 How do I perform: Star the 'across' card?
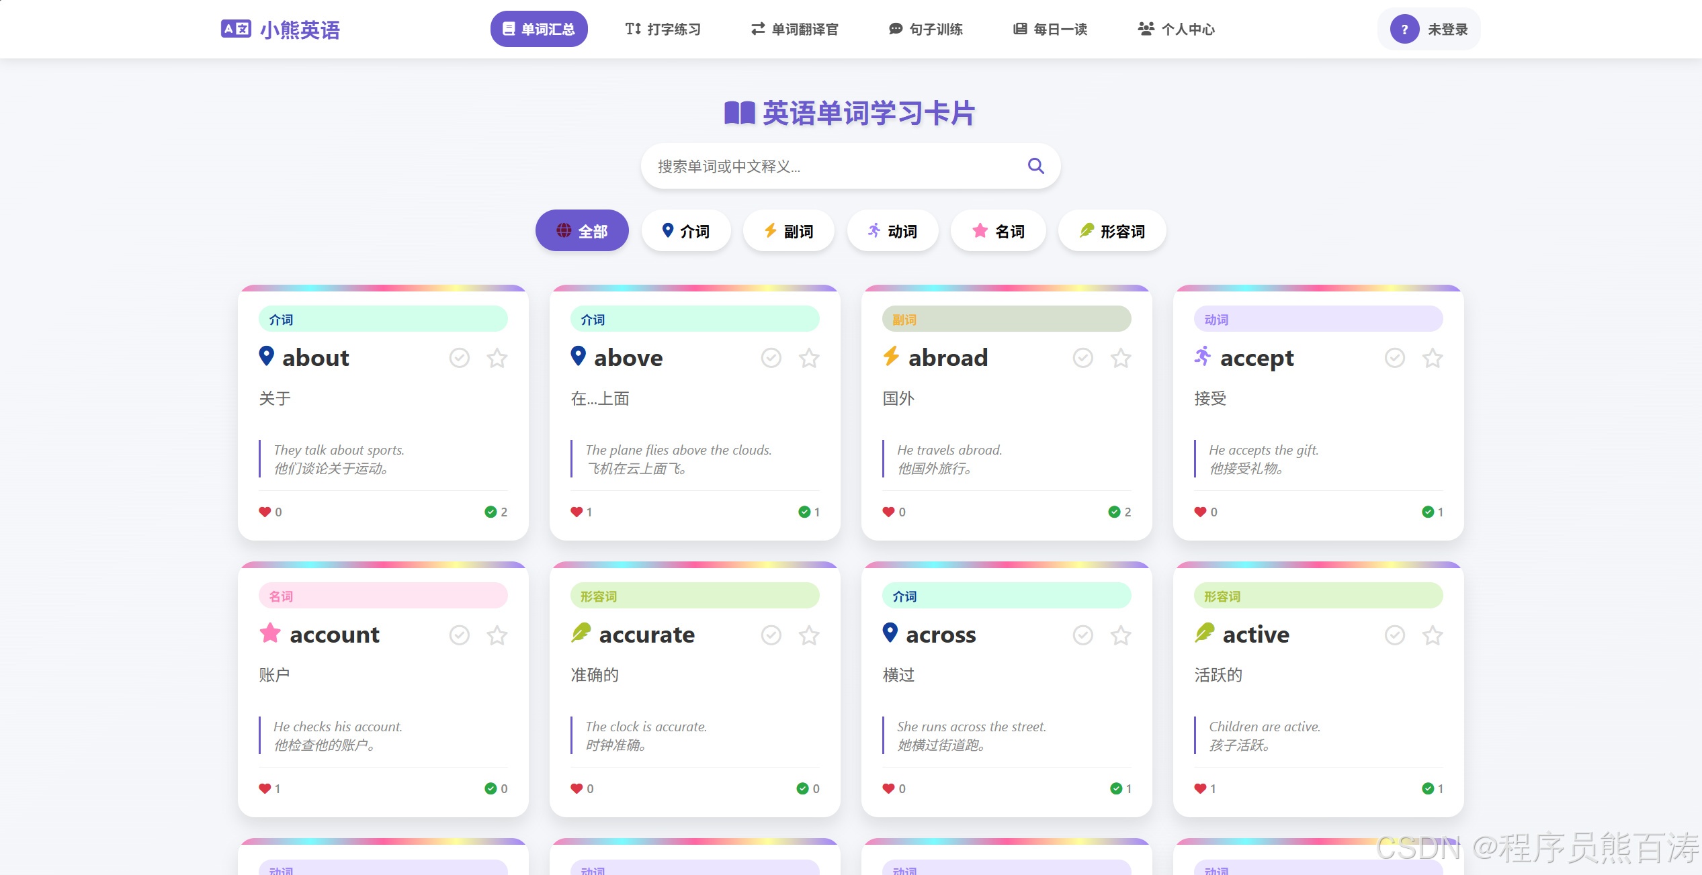(x=1121, y=635)
